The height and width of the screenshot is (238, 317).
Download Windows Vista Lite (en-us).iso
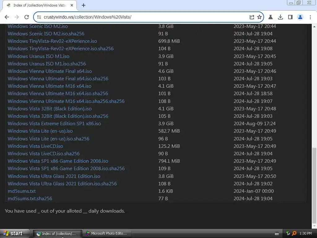(x=40, y=131)
